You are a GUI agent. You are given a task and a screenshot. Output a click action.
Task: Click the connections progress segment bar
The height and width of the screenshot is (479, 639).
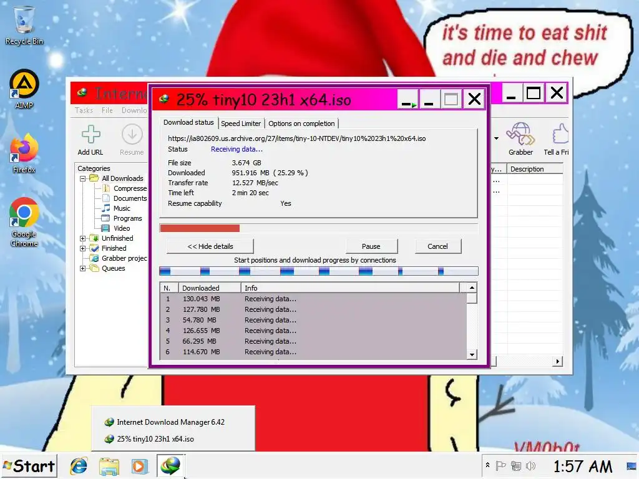(x=319, y=271)
